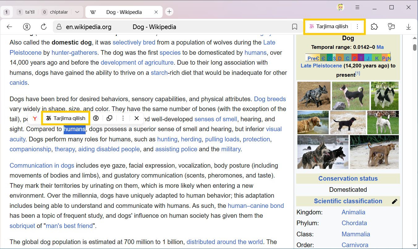Image resolution: width=418 pixels, height=249 pixels.
Task: Open translate options three-dot menu in address bar
Action: click(357, 27)
